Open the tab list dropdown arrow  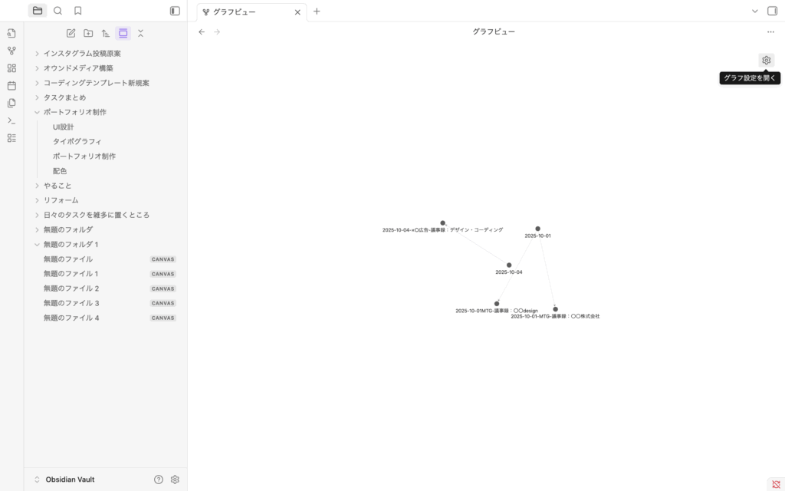755,11
